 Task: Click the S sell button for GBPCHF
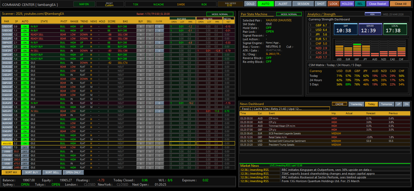(149, 55)
